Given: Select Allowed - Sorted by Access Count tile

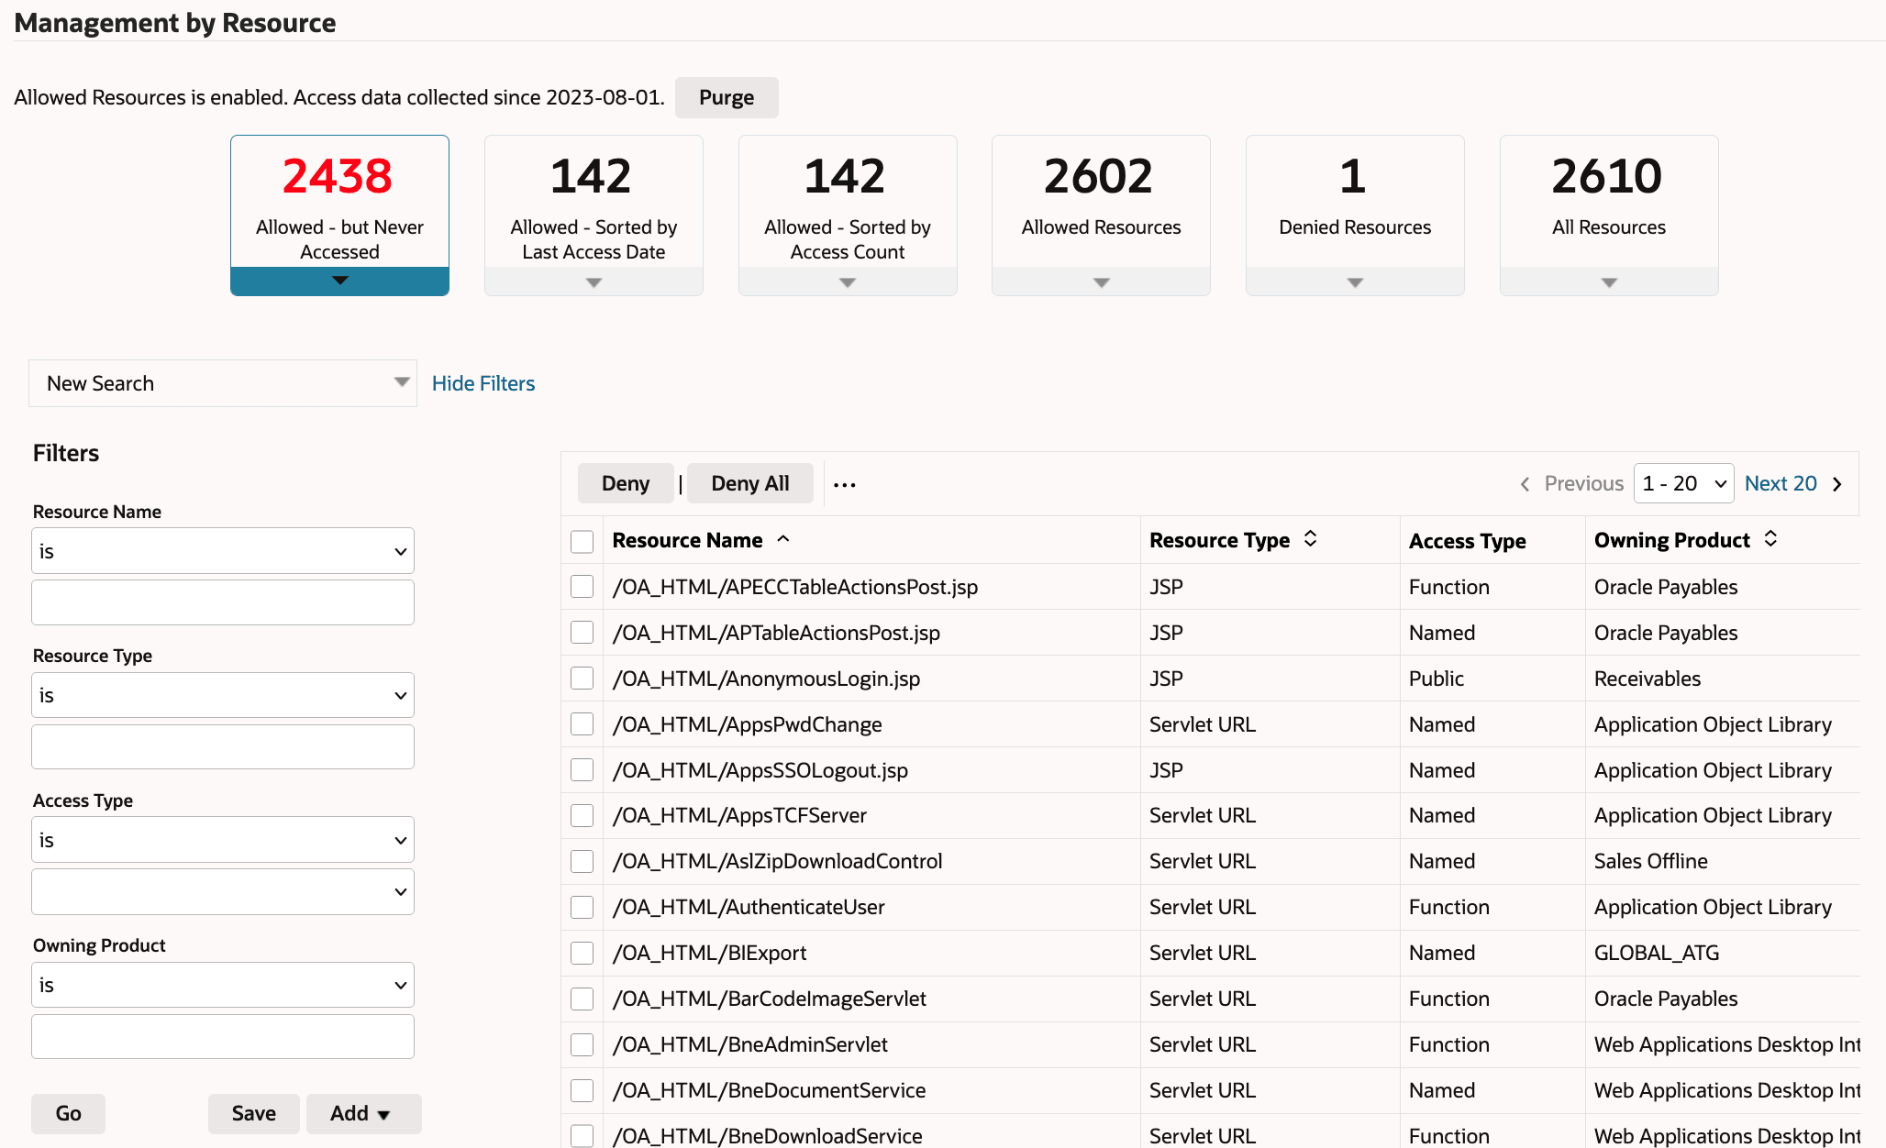Looking at the screenshot, I should click(847, 204).
